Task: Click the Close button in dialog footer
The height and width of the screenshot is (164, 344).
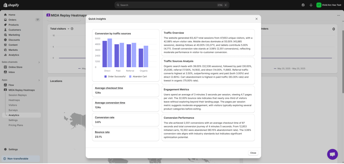Action: [x=253, y=153]
